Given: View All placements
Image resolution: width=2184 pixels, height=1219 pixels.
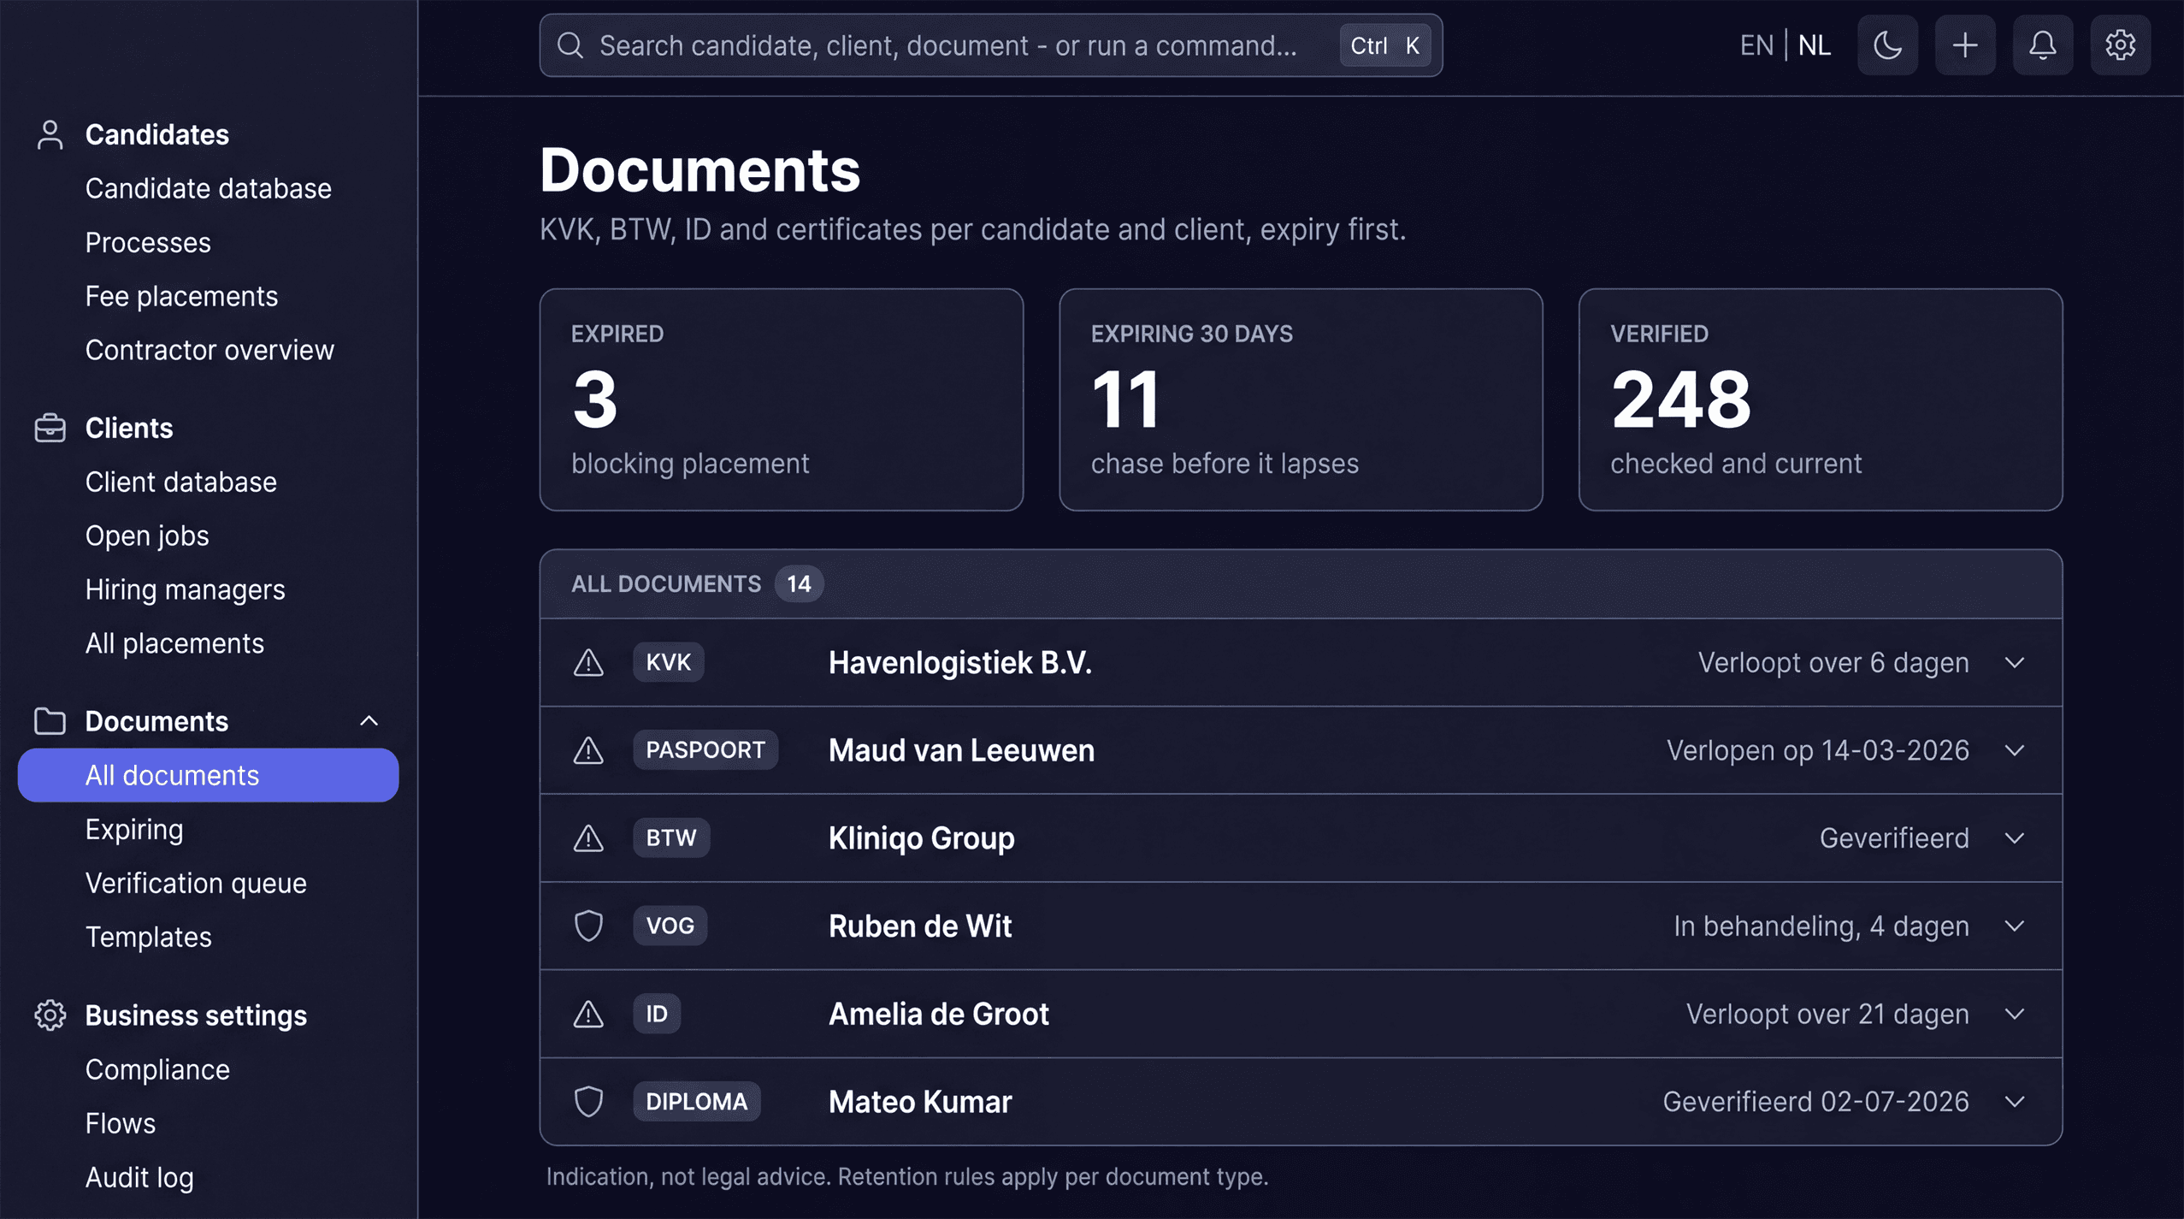Looking at the screenshot, I should [174, 643].
